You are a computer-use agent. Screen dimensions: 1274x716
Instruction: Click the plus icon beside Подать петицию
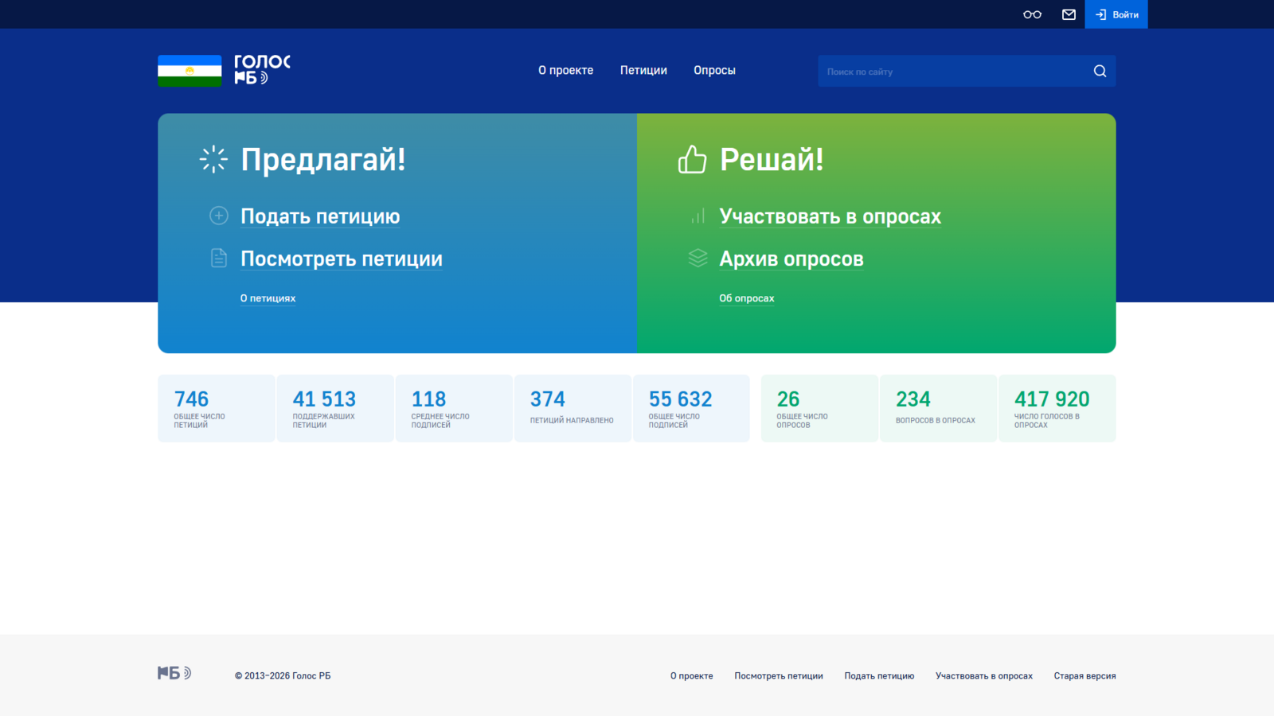[x=217, y=215]
